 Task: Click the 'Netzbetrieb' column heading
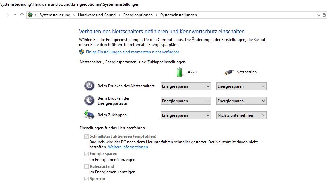(246, 72)
